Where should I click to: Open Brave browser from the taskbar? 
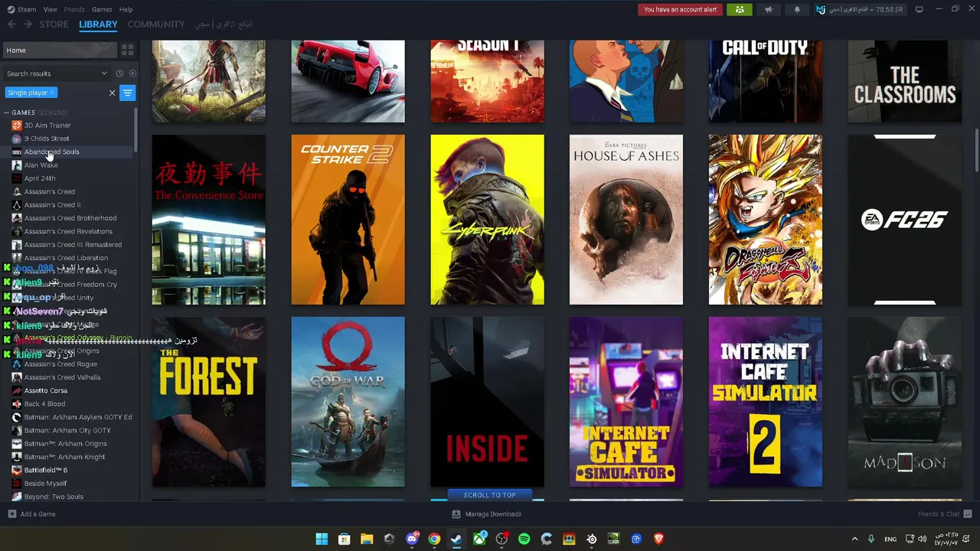658,539
